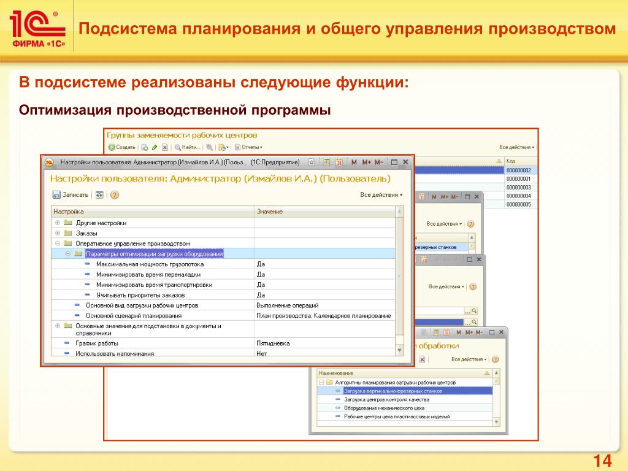The width and height of the screenshot is (628, 471).
Task: Open help in the Настройки пользователя window
Action: (x=115, y=195)
